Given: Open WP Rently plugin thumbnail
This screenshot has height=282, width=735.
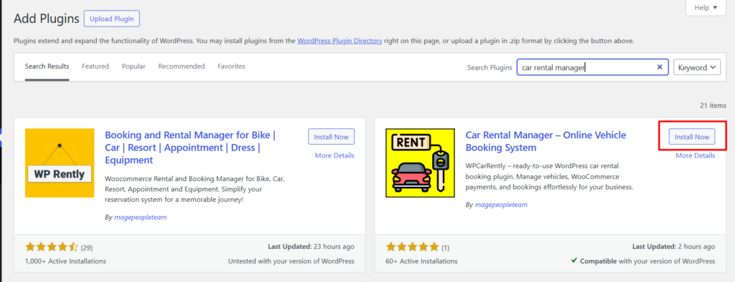Looking at the screenshot, I should point(60,162).
